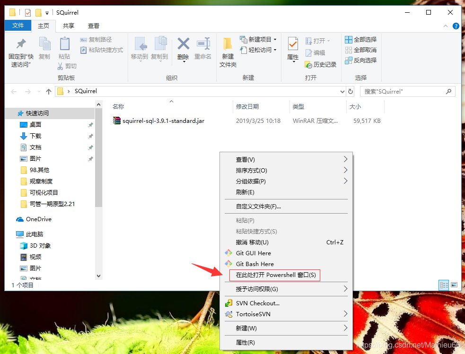Click the SQuirrel address bar path
The image size is (465, 354).
86,91
